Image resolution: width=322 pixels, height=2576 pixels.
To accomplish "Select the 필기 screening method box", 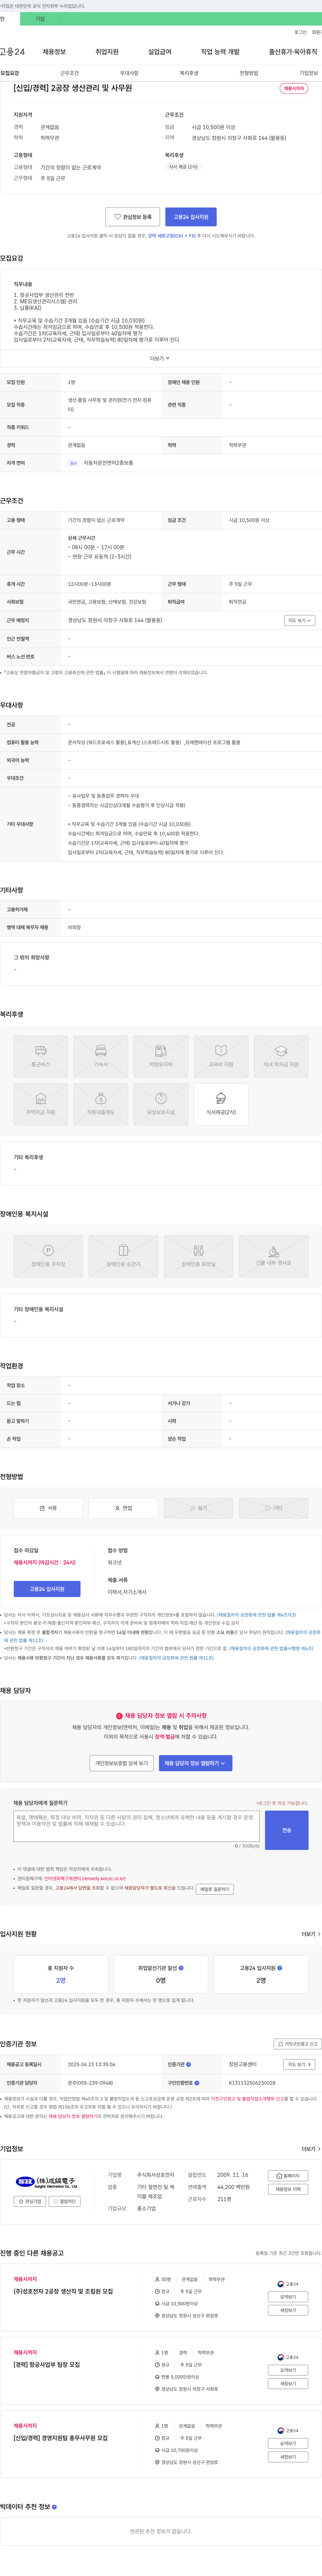I will click(x=198, y=1508).
